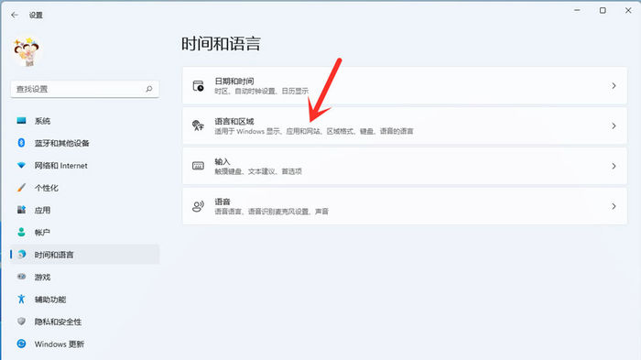641x360 pixels.
Task: Click the calendar clock icon for 日期和时间
Action: point(199,86)
